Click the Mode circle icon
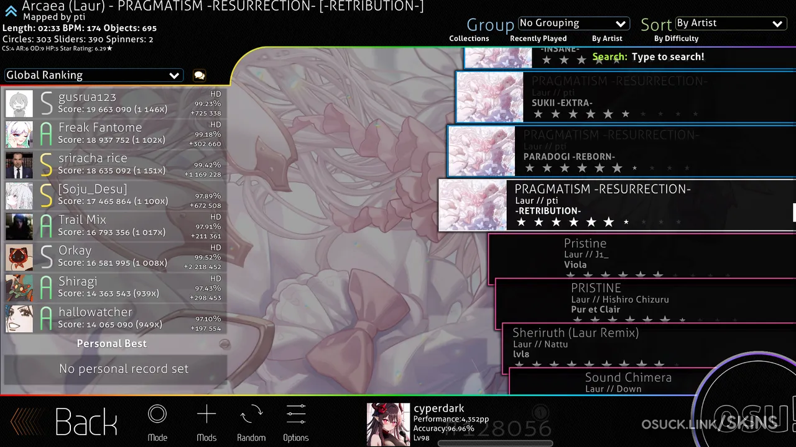Viewport: 796px width, 447px height. [x=157, y=414]
